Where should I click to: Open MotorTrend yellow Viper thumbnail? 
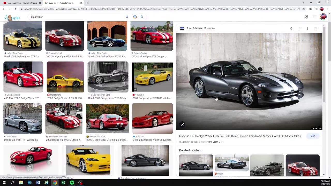coord(65,77)
